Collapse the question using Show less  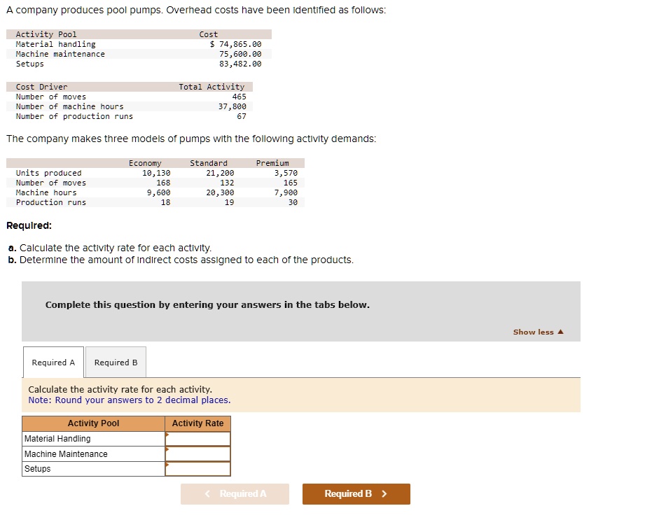click(x=534, y=332)
